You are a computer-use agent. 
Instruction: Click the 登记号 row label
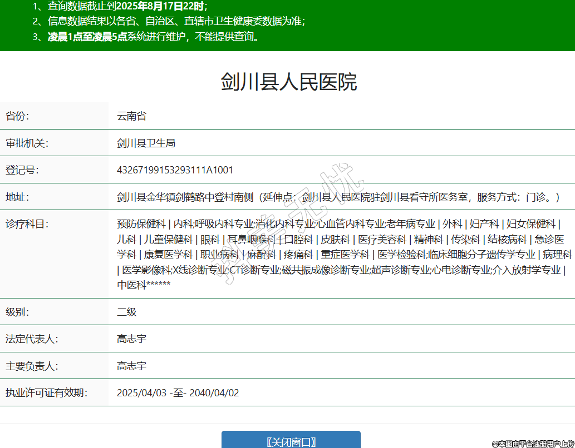click(22, 170)
